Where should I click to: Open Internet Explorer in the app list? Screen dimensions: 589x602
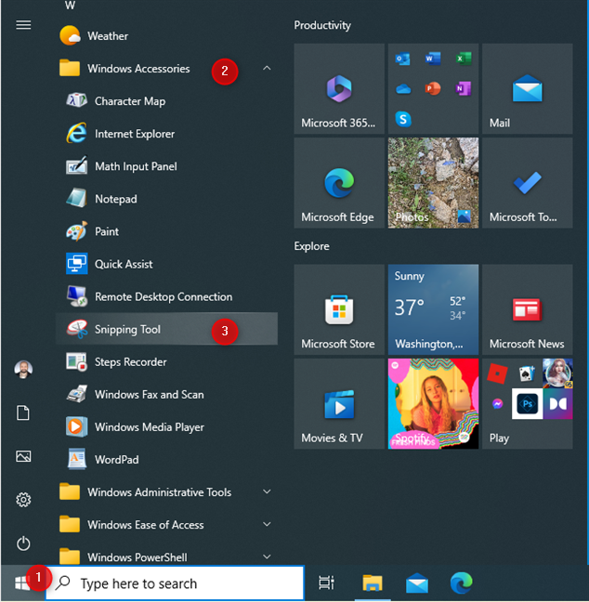tap(134, 134)
